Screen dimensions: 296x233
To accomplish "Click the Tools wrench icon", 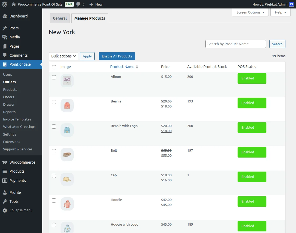I will [5, 201].
